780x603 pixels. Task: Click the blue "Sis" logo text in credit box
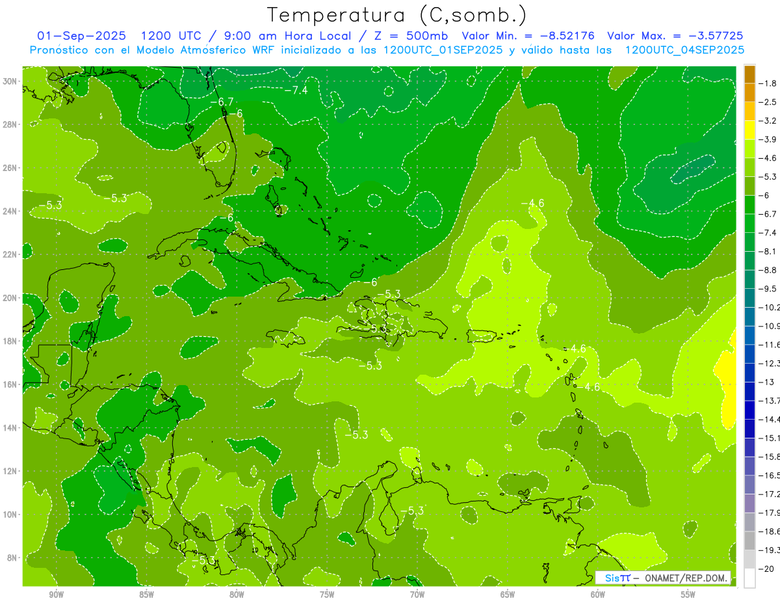point(610,578)
